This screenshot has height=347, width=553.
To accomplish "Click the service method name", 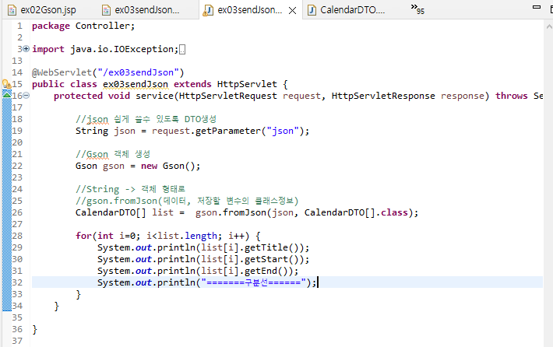I will tap(154, 96).
